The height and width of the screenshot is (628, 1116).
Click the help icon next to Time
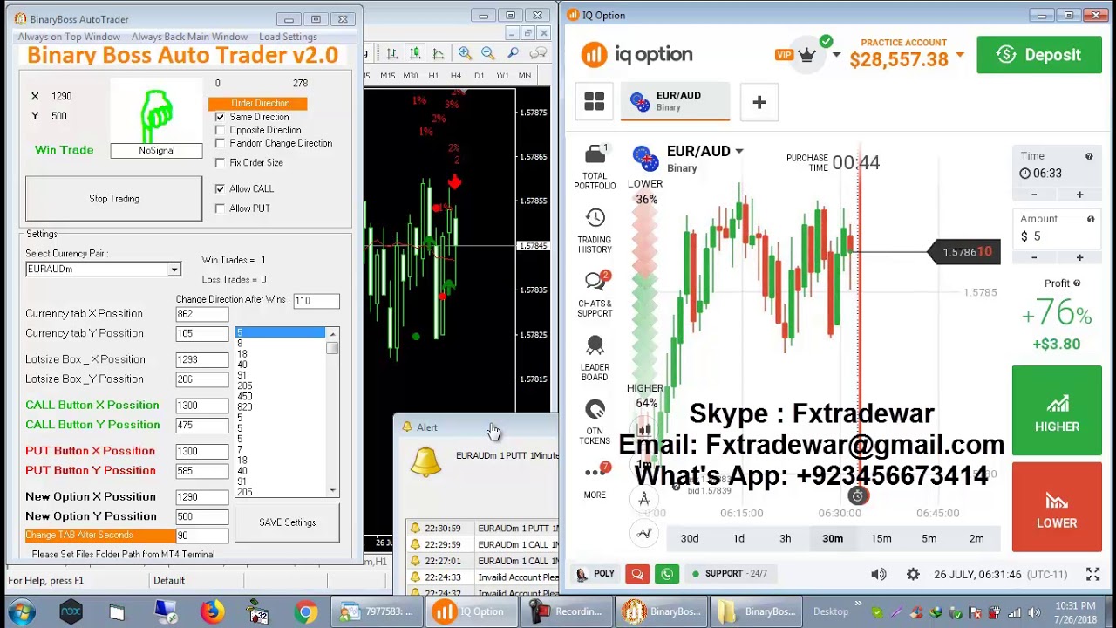click(x=1089, y=156)
